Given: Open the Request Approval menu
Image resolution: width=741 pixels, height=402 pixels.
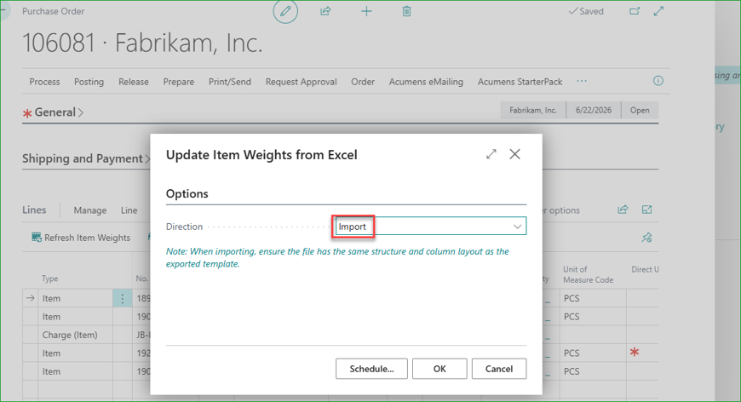Looking at the screenshot, I should click(301, 82).
